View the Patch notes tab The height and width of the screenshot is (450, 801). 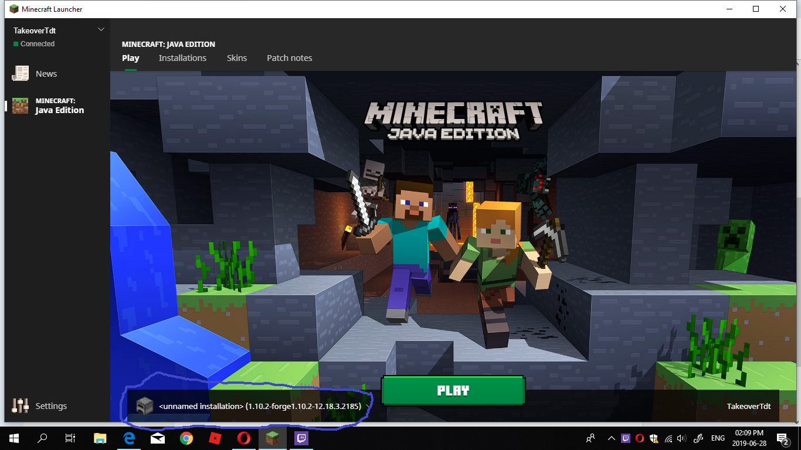pos(290,58)
